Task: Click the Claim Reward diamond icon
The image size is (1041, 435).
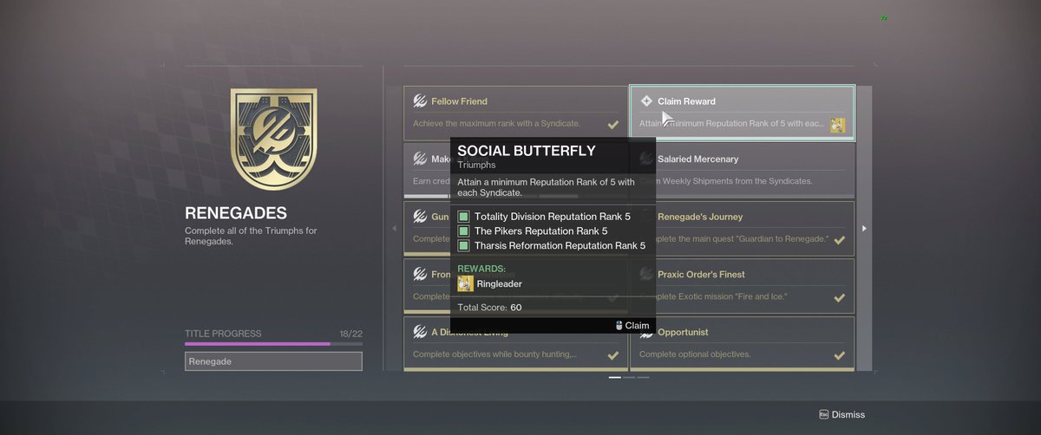Action: (646, 101)
